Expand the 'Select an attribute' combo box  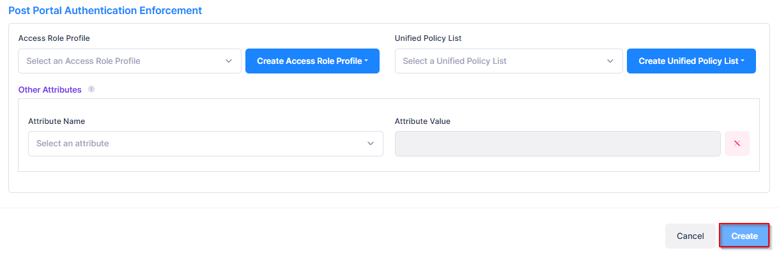198,144
